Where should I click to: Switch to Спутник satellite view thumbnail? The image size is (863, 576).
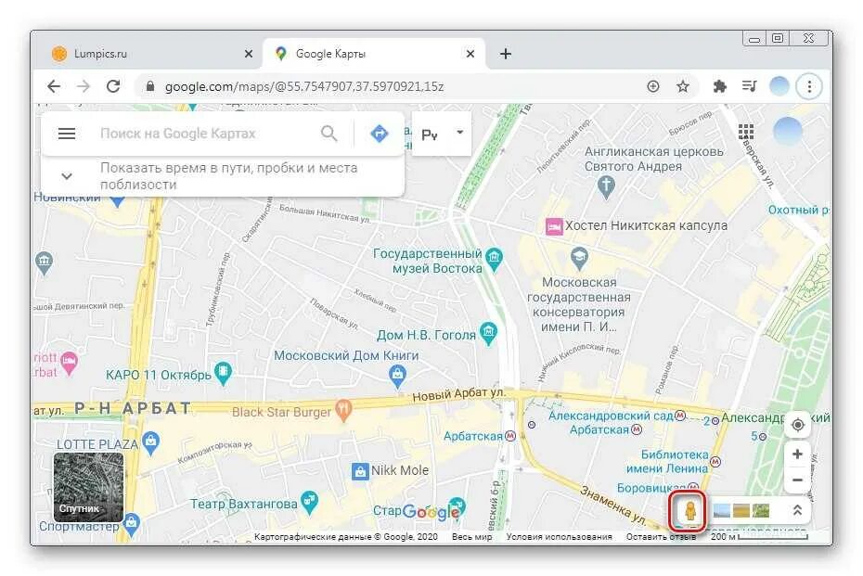pos(88,487)
